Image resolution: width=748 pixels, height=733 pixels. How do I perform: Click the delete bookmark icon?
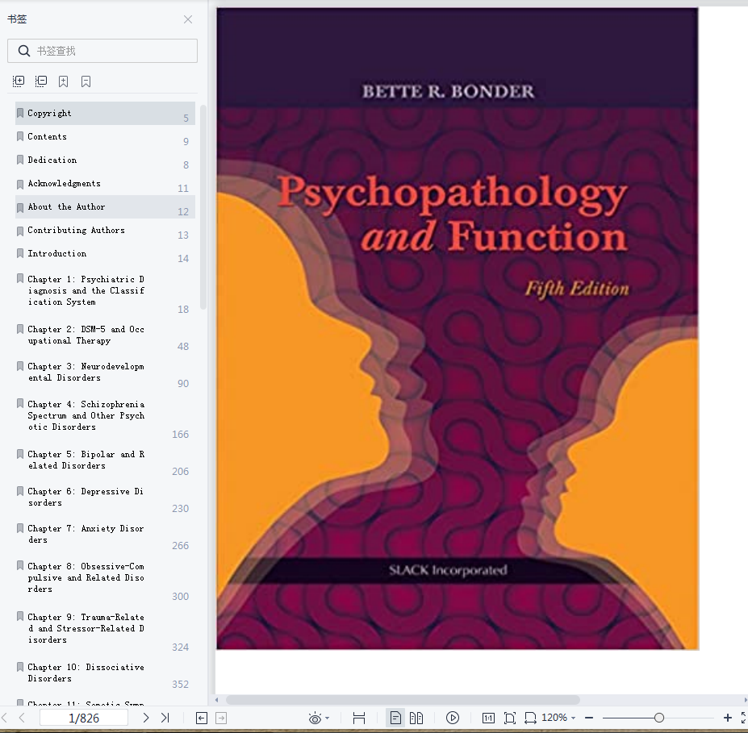tap(86, 81)
